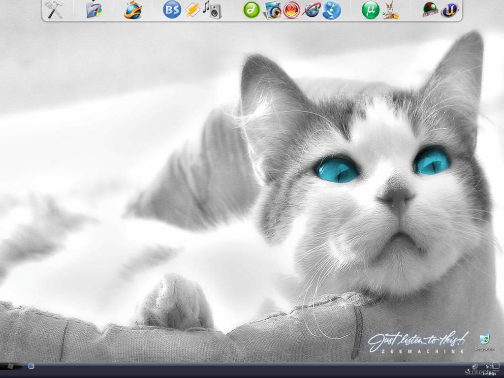Screen dimensions: 504x378
Task: Open the photo viewer camera-eye icon
Action: point(272,10)
